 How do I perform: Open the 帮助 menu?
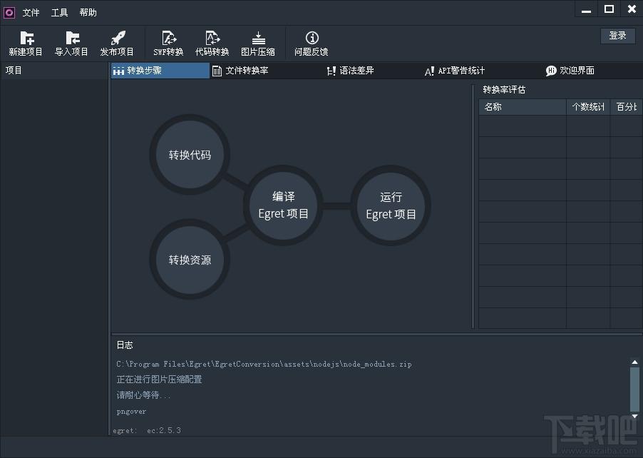(88, 13)
